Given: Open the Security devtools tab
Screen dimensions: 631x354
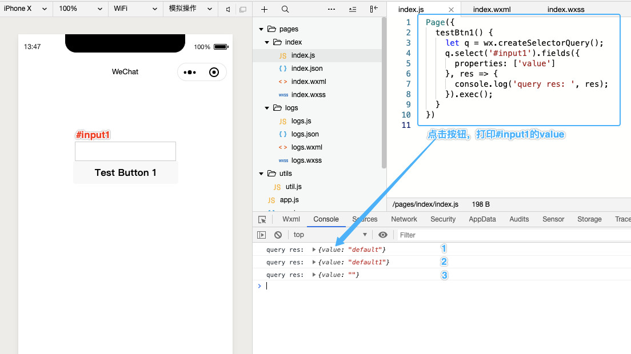Looking at the screenshot, I should coord(443,219).
